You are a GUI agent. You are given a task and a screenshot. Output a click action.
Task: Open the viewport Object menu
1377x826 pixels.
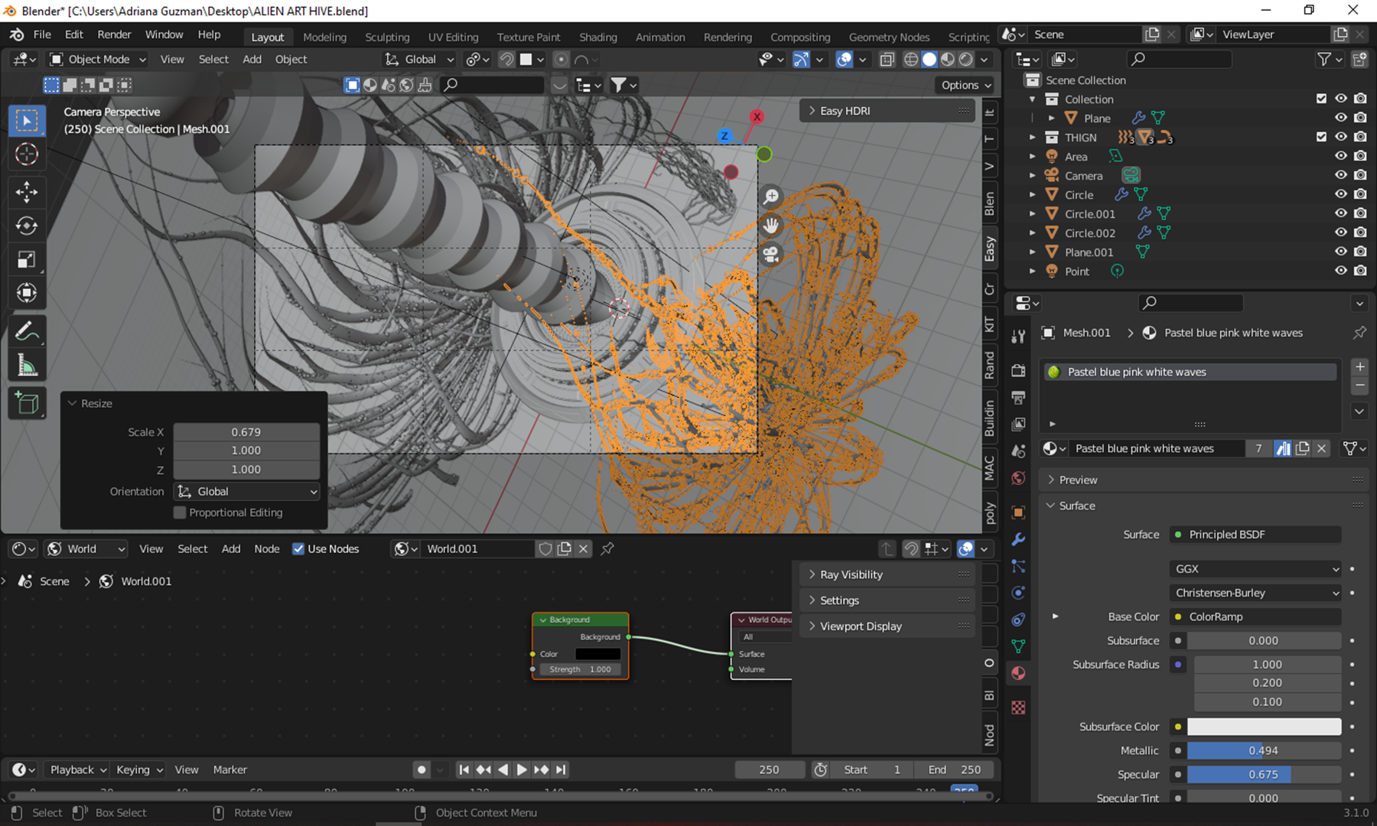[291, 60]
